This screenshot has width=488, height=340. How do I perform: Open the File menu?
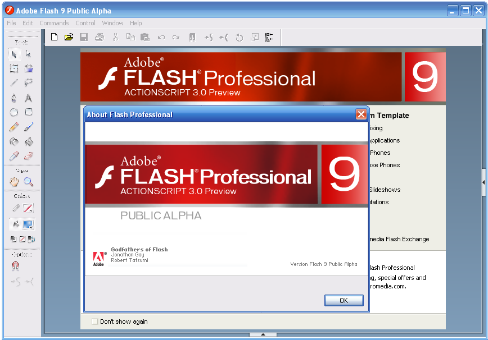[x=11, y=23]
